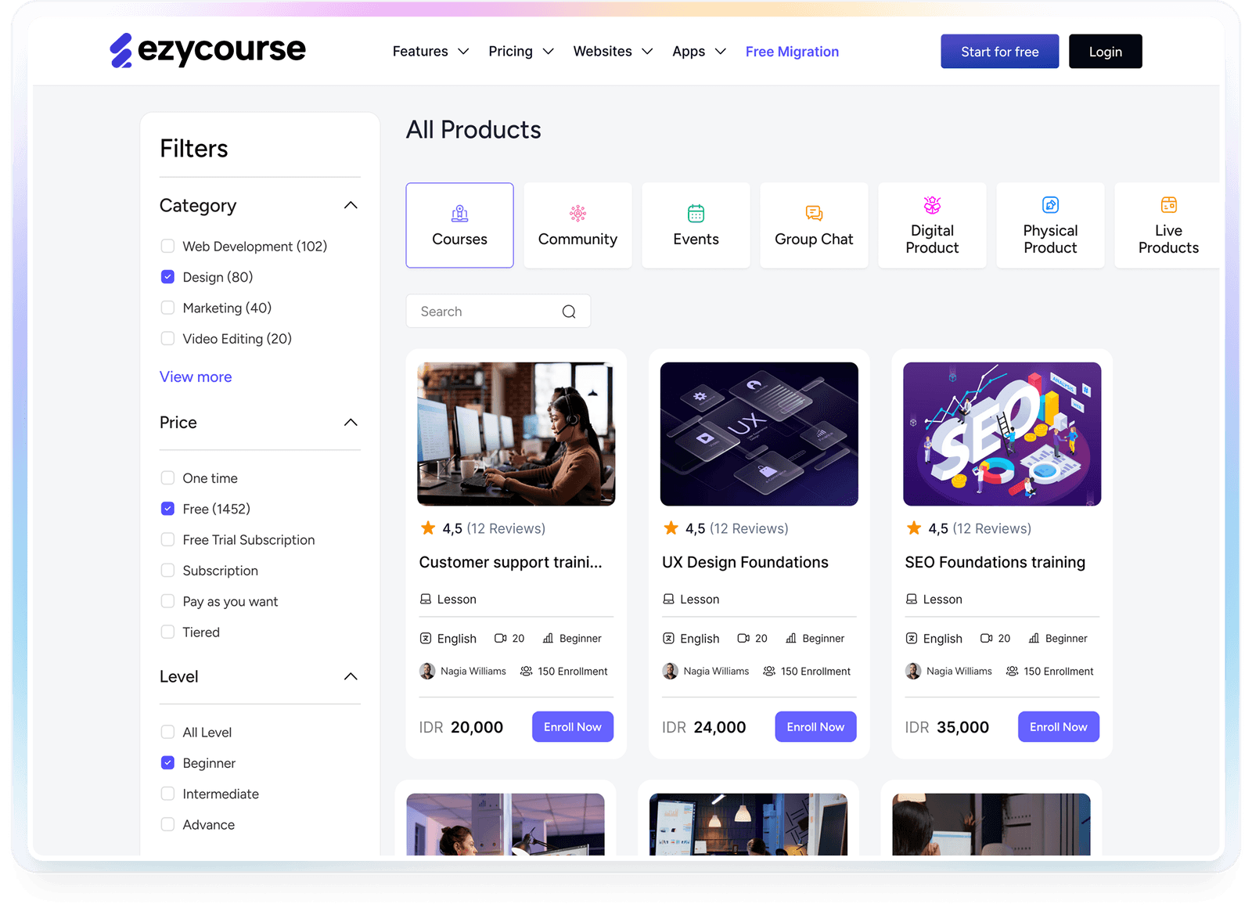Click the Community icon tab

click(x=577, y=213)
